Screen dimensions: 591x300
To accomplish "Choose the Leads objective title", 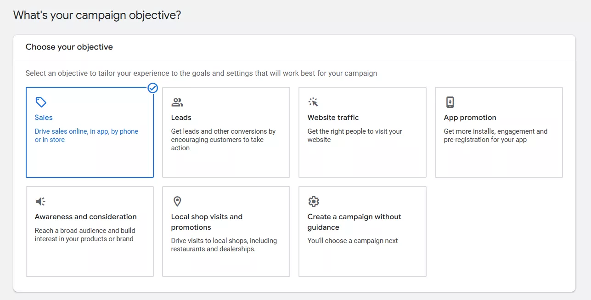I will pos(181,118).
